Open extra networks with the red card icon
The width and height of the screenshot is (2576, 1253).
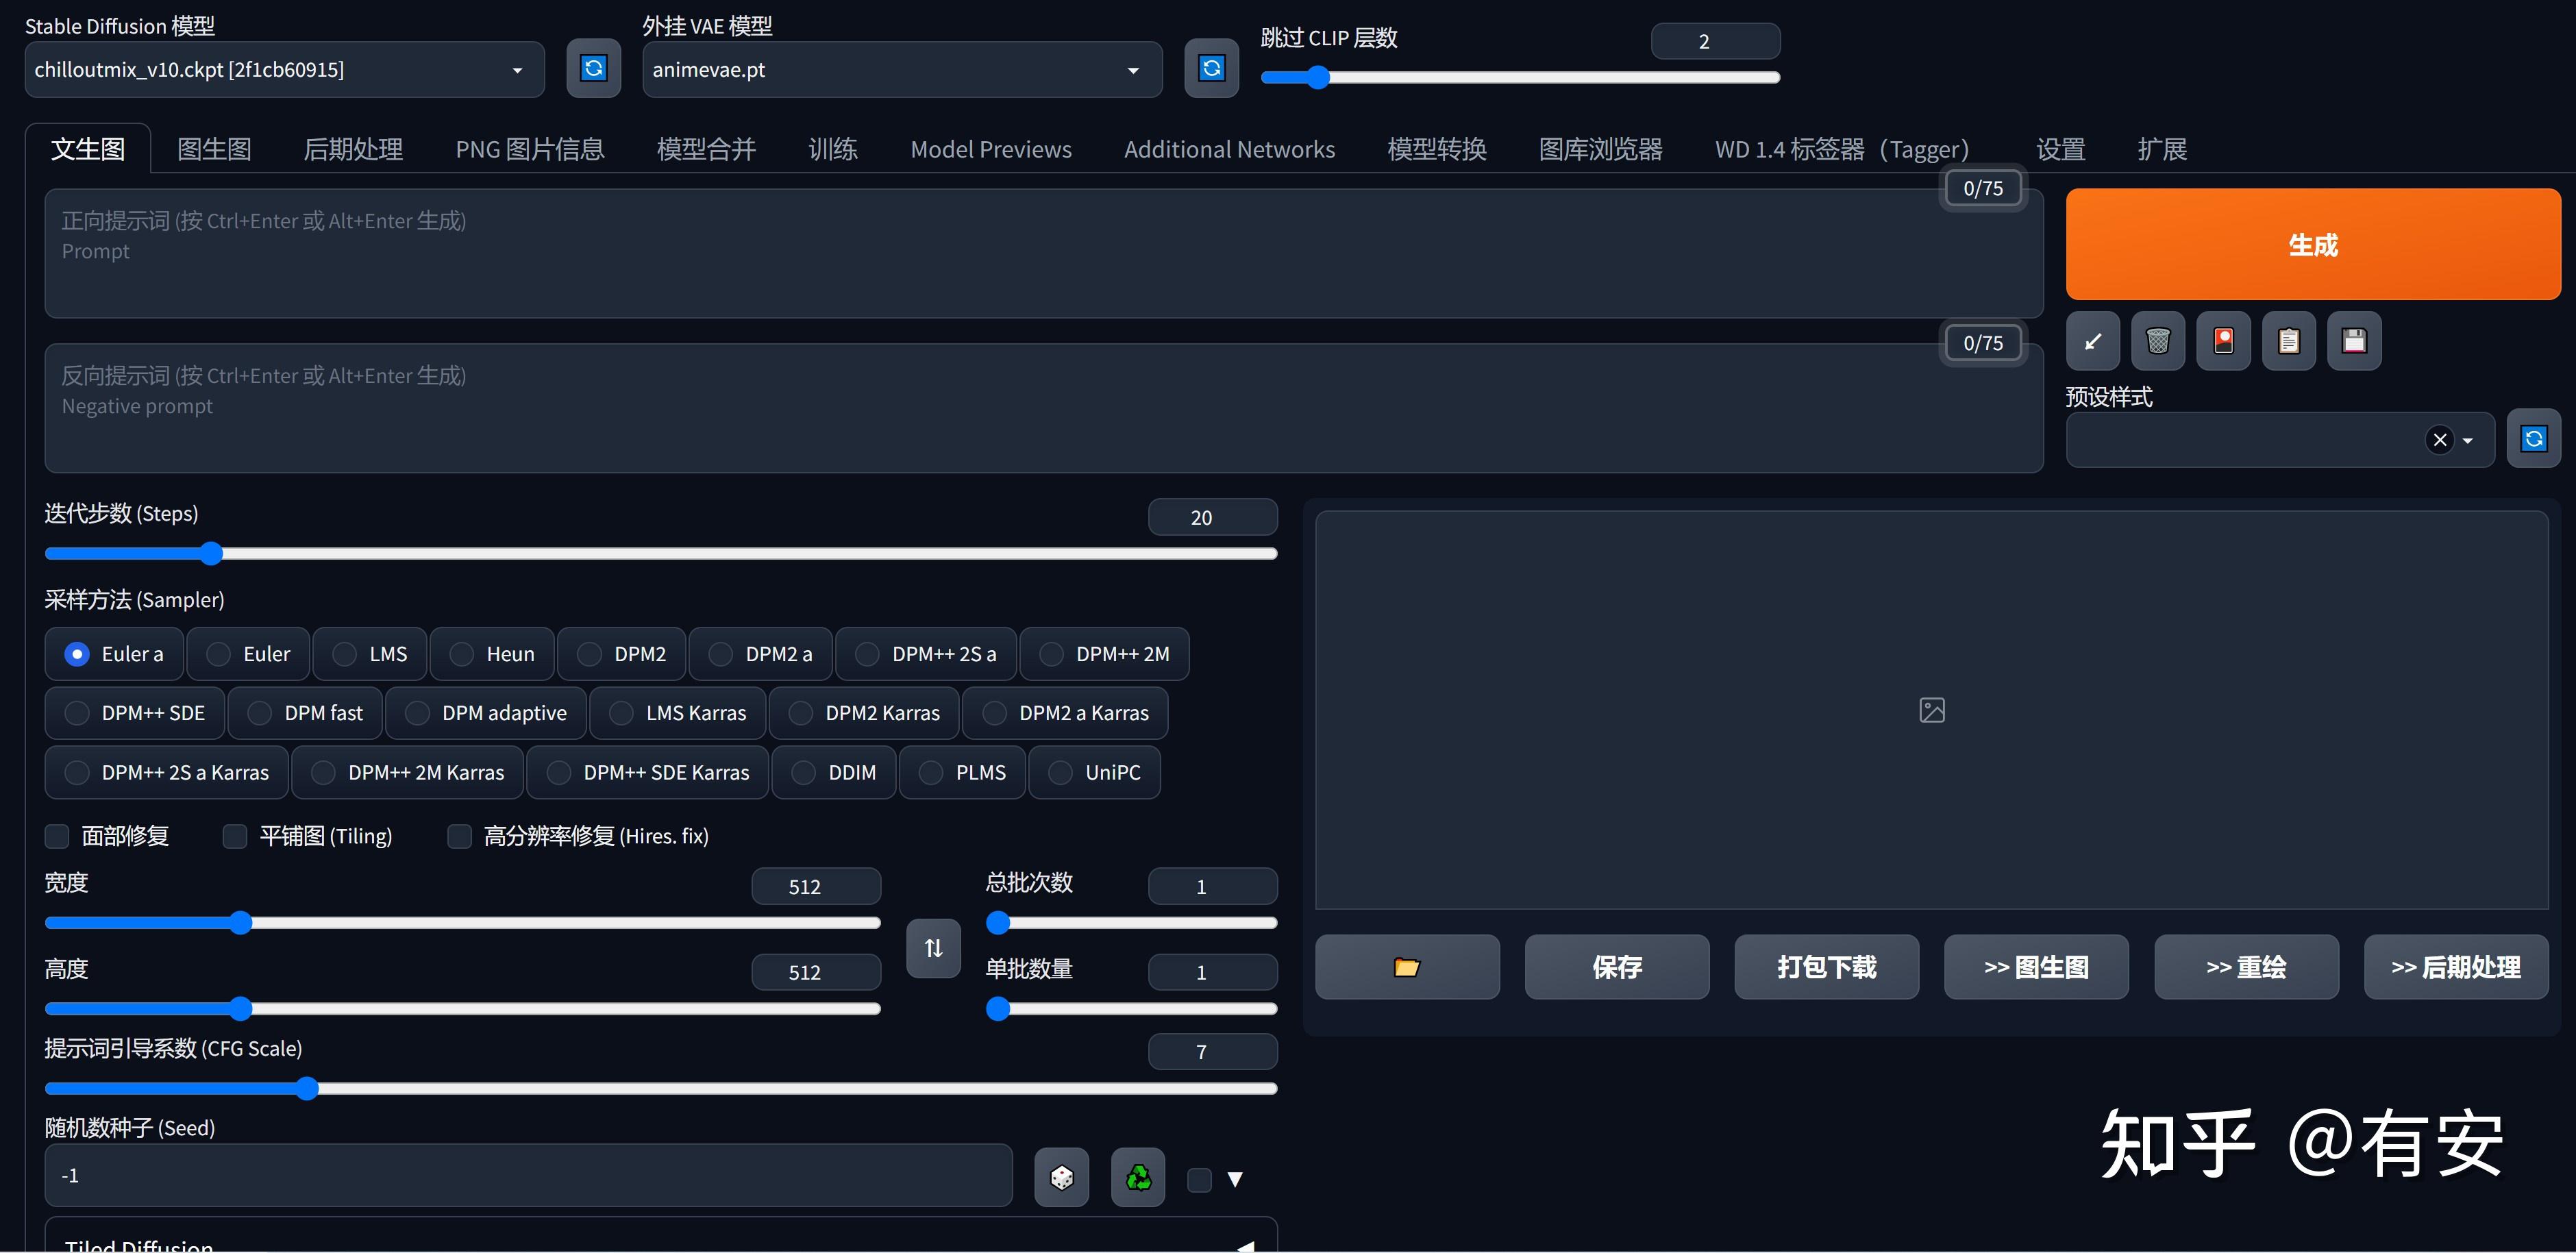click(2223, 341)
